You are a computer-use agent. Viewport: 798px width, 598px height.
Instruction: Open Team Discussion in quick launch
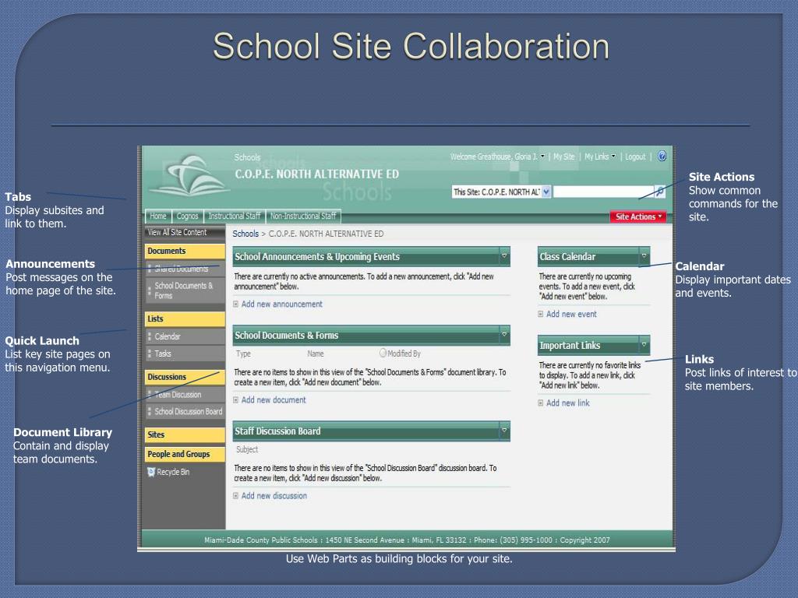(x=178, y=395)
